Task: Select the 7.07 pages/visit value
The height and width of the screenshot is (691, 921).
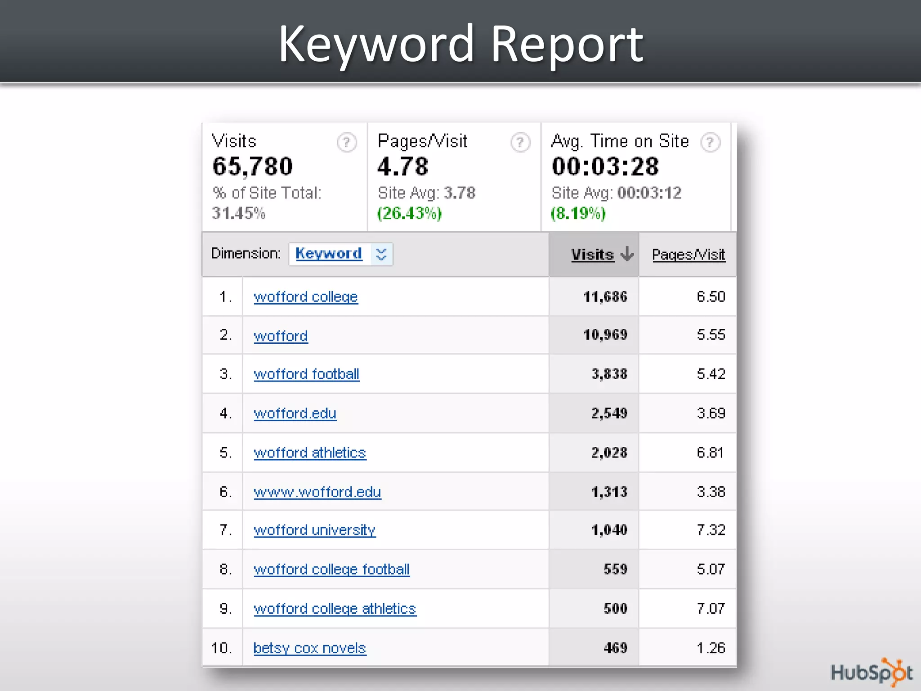Action: [x=711, y=608]
